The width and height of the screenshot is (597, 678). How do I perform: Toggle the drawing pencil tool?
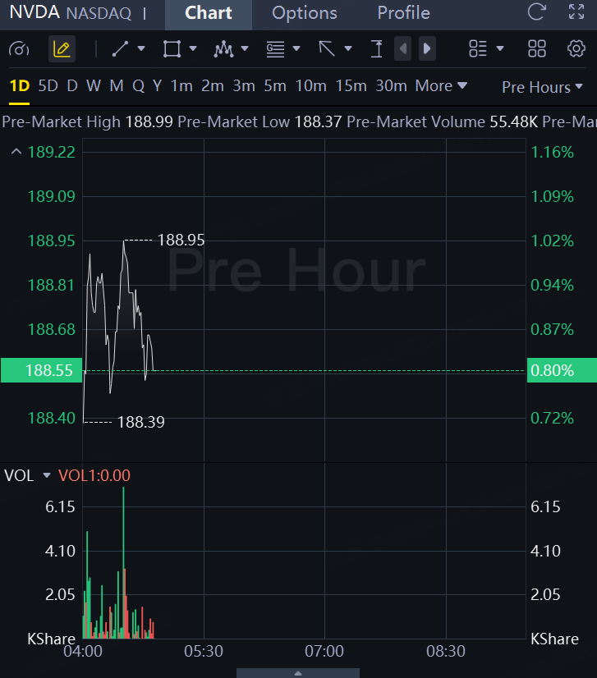[x=62, y=49]
